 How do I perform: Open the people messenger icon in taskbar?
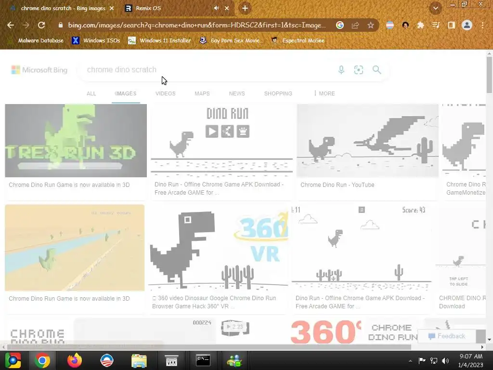tap(234, 360)
